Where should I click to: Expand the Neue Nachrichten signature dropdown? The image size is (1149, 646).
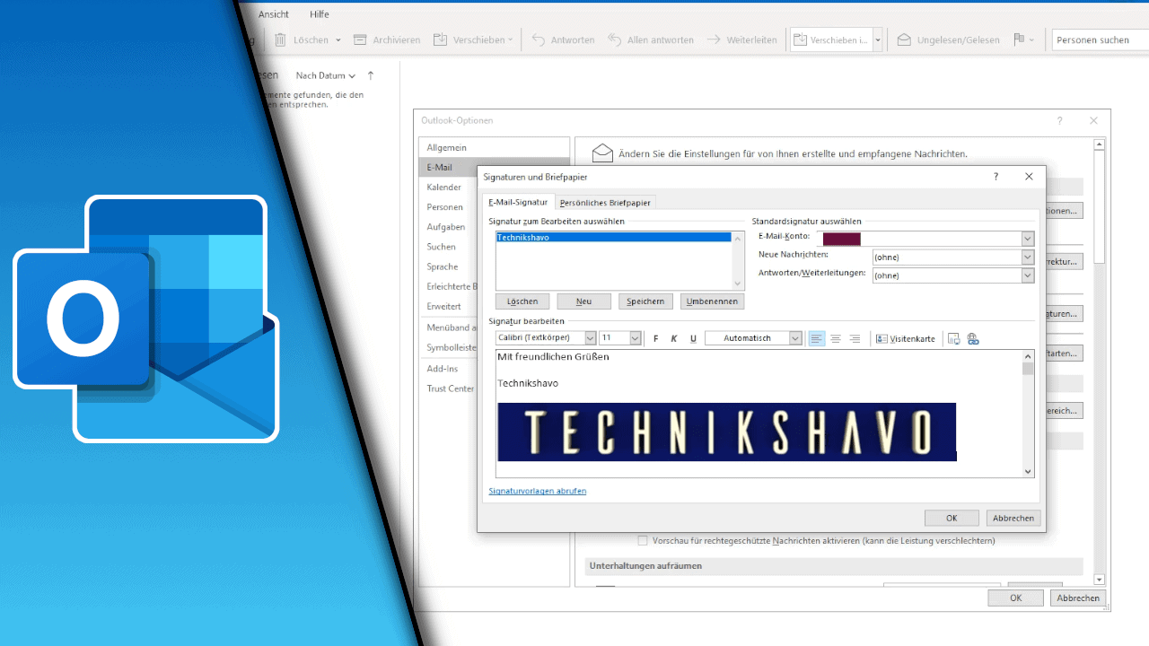coord(1028,258)
